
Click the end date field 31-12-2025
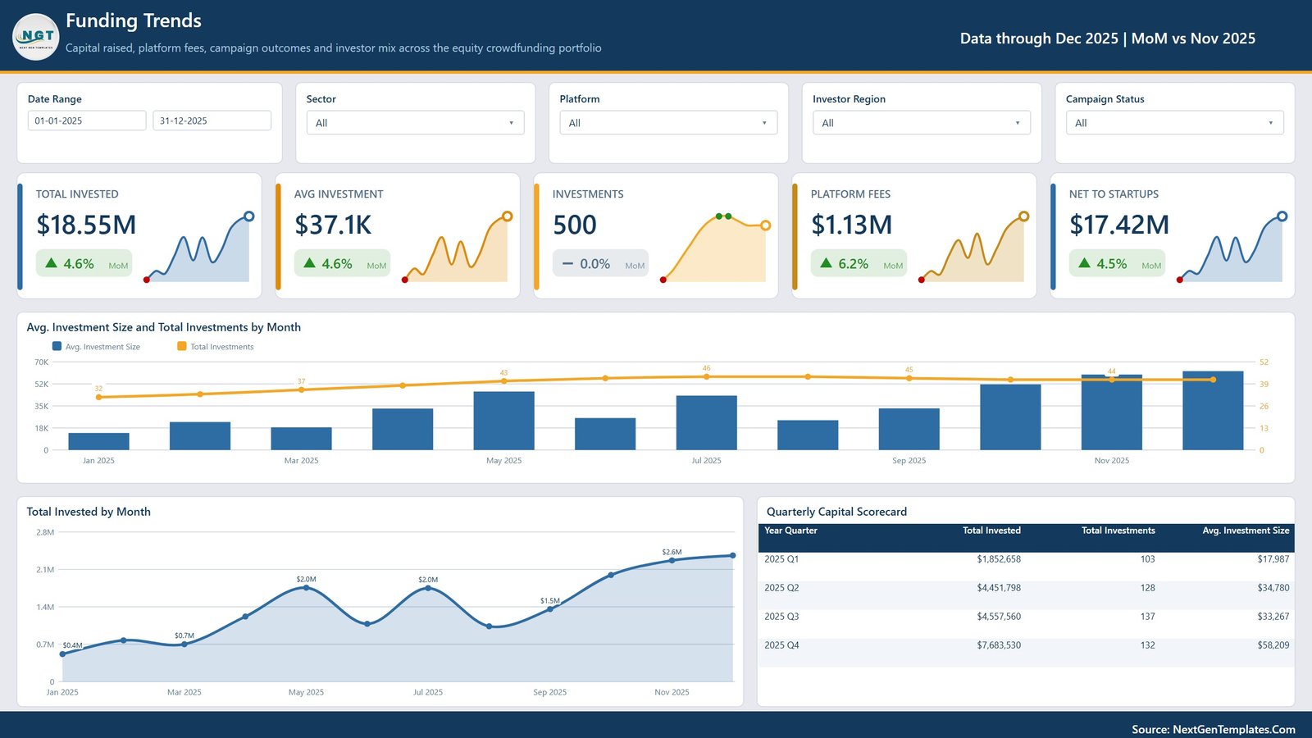pyautogui.click(x=212, y=121)
